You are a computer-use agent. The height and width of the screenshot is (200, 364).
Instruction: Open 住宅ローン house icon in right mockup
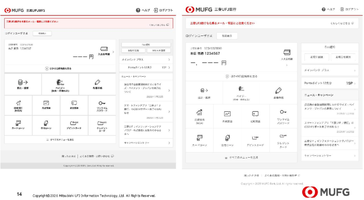[227, 138]
